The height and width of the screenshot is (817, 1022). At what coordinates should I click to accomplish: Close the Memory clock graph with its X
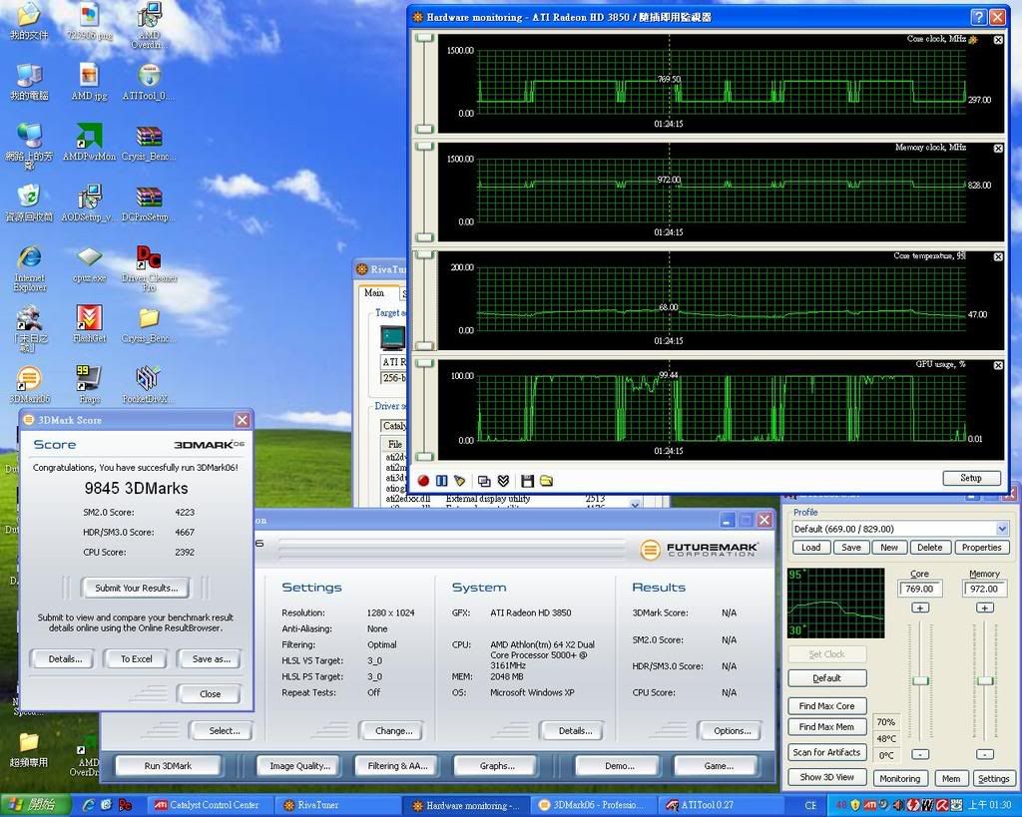tap(998, 149)
